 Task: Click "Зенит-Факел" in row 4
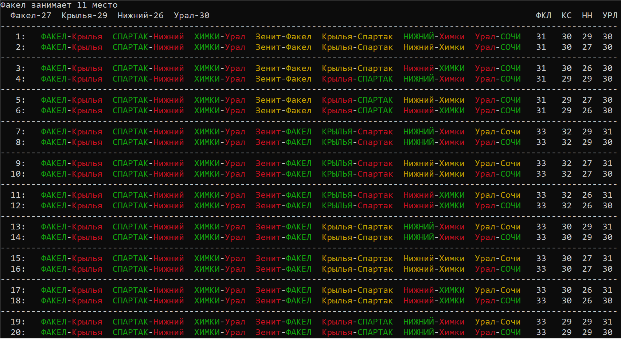284,79
